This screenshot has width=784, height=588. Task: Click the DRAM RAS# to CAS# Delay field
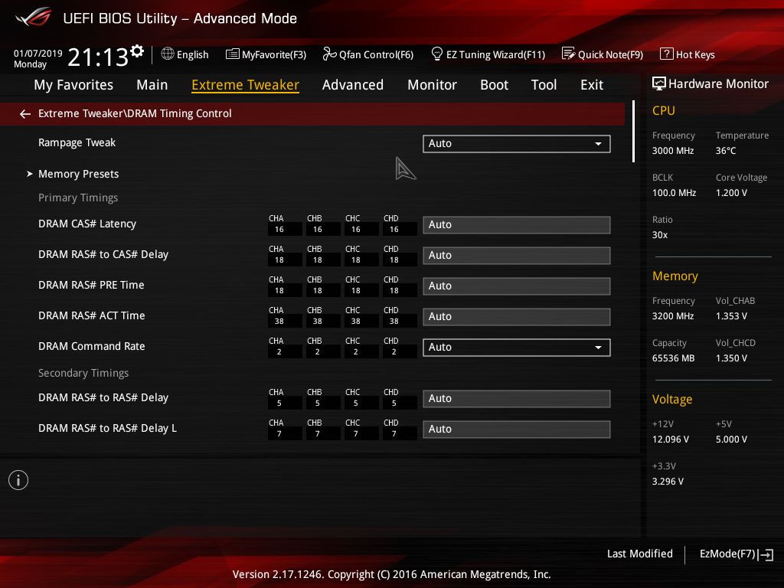tap(517, 255)
